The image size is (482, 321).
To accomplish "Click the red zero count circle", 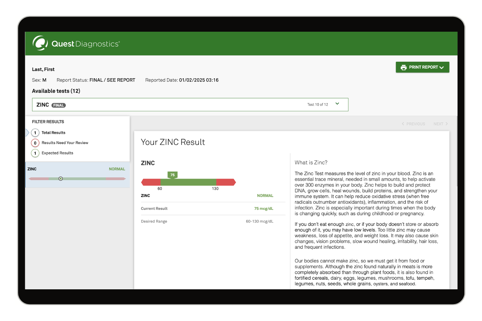I will tap(35, 143).
